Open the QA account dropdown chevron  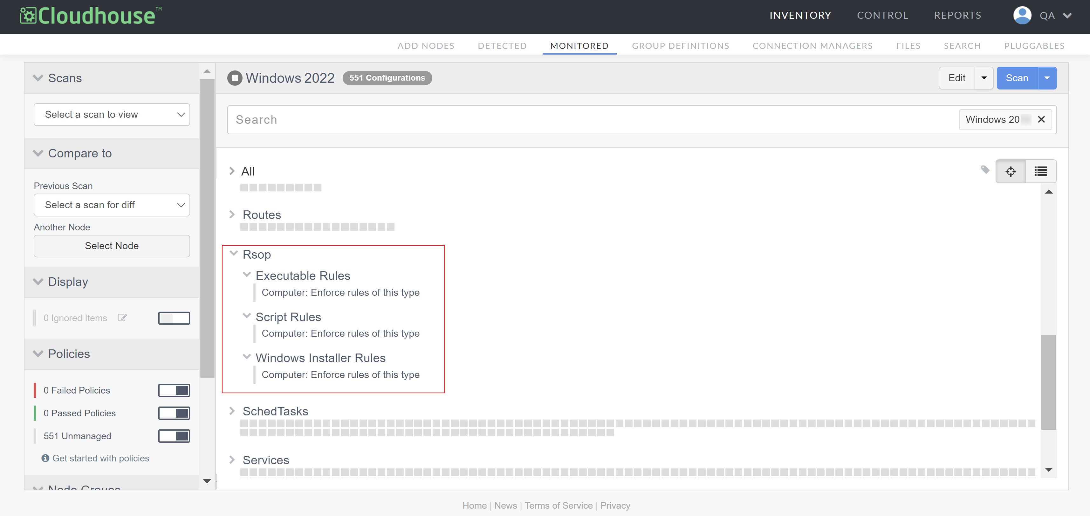(x=1067, y=16)
